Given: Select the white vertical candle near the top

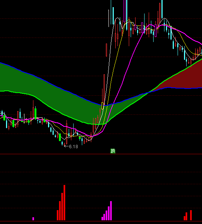Looking at the screenshot, I should (x=109, y=18).
